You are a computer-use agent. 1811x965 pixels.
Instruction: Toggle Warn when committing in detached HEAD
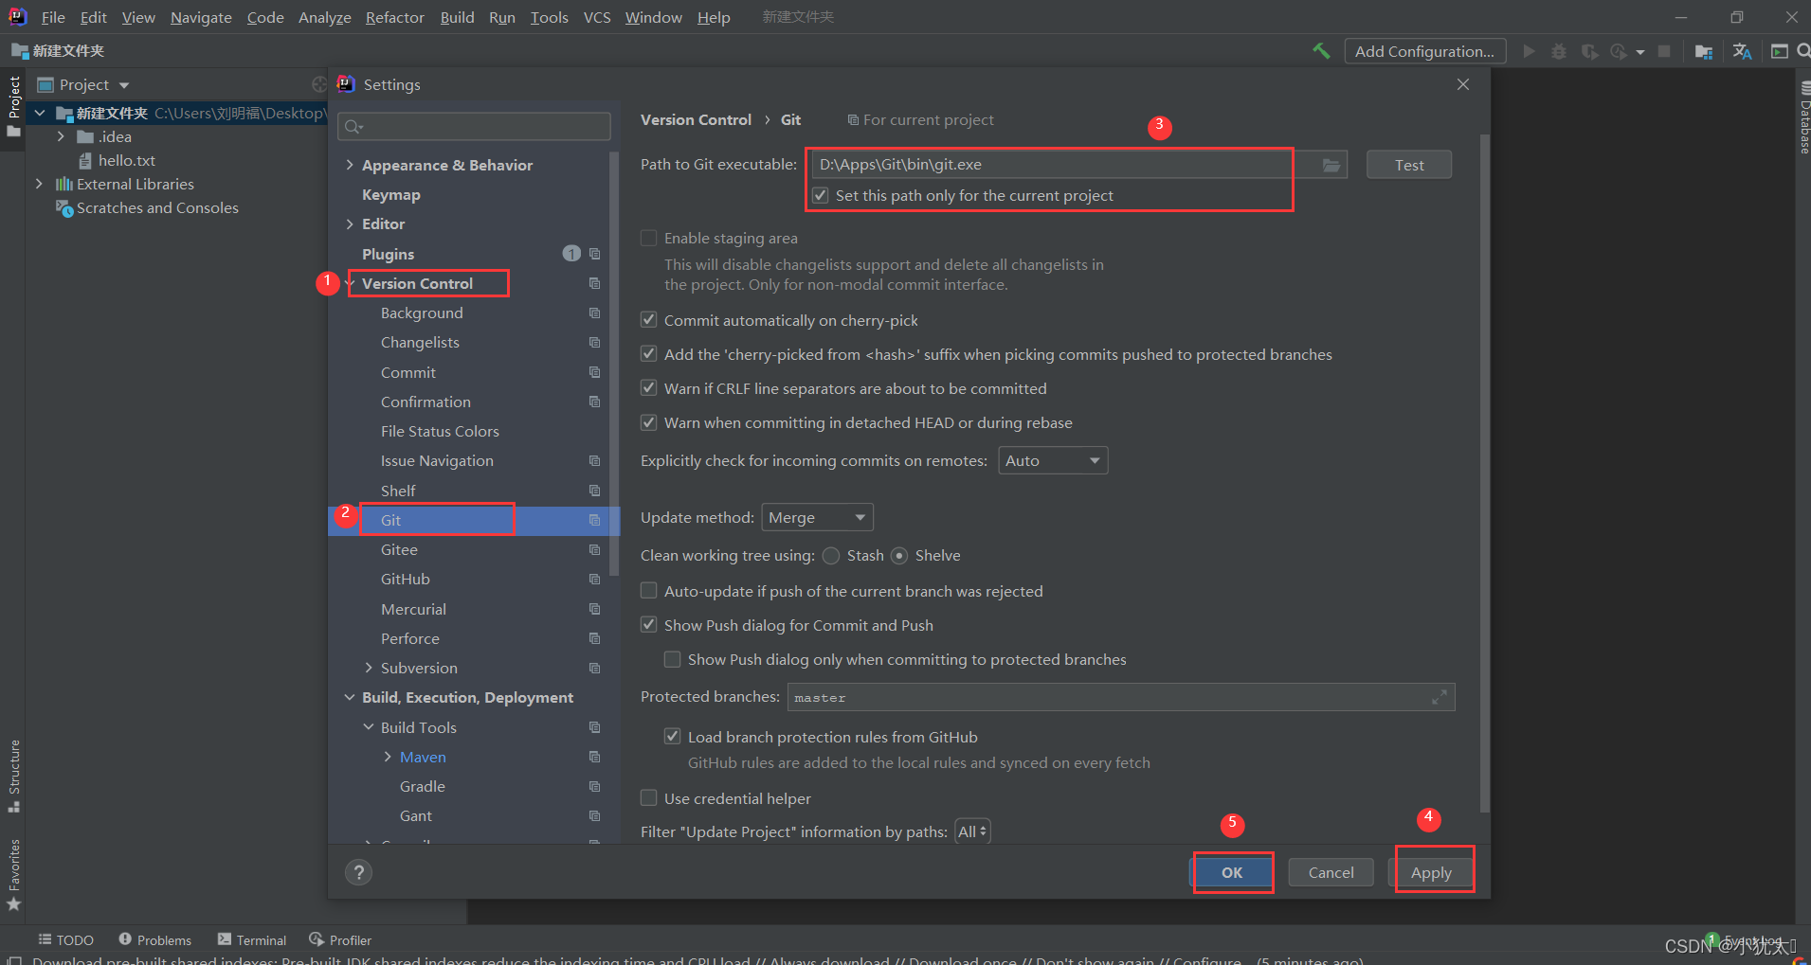tap(649, 422)
